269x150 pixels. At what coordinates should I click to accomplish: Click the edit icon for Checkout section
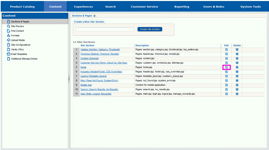pyautogui.click(x=227, y=54)
